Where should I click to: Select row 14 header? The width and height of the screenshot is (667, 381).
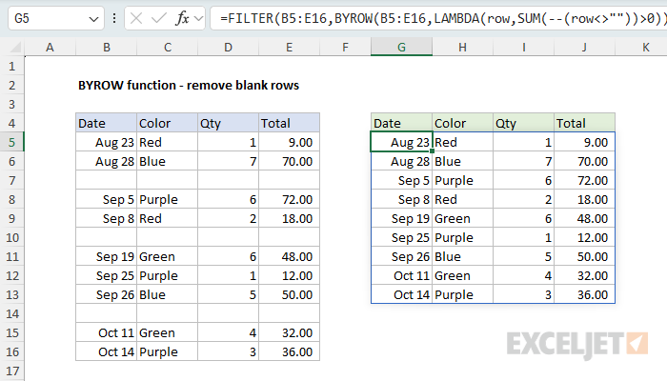point(11,313)
